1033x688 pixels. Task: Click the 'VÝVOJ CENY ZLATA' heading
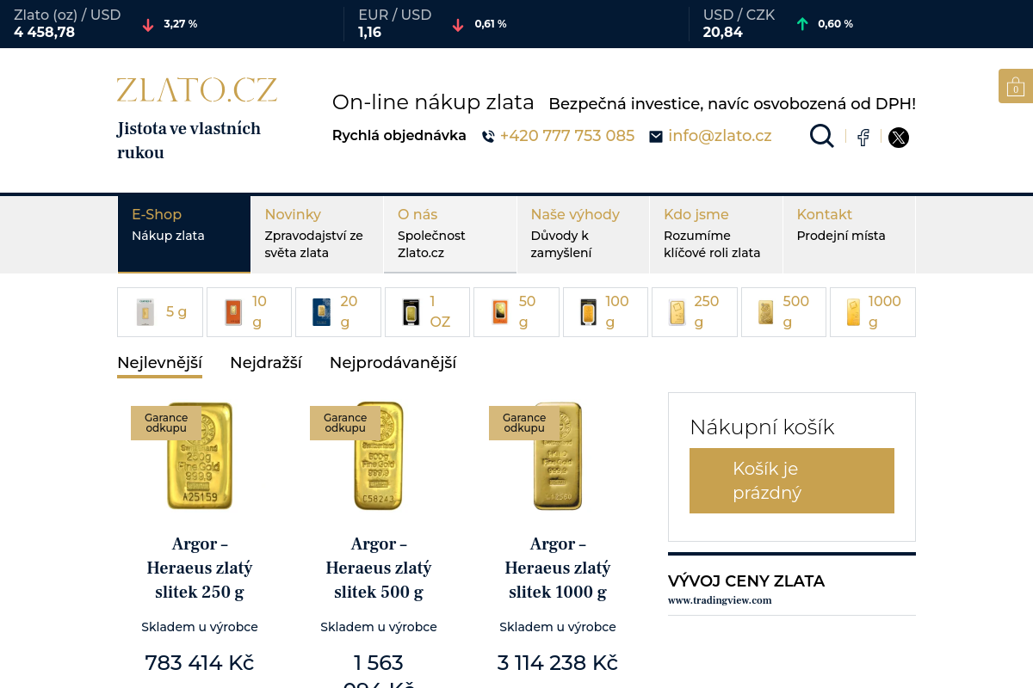[746, 581]
